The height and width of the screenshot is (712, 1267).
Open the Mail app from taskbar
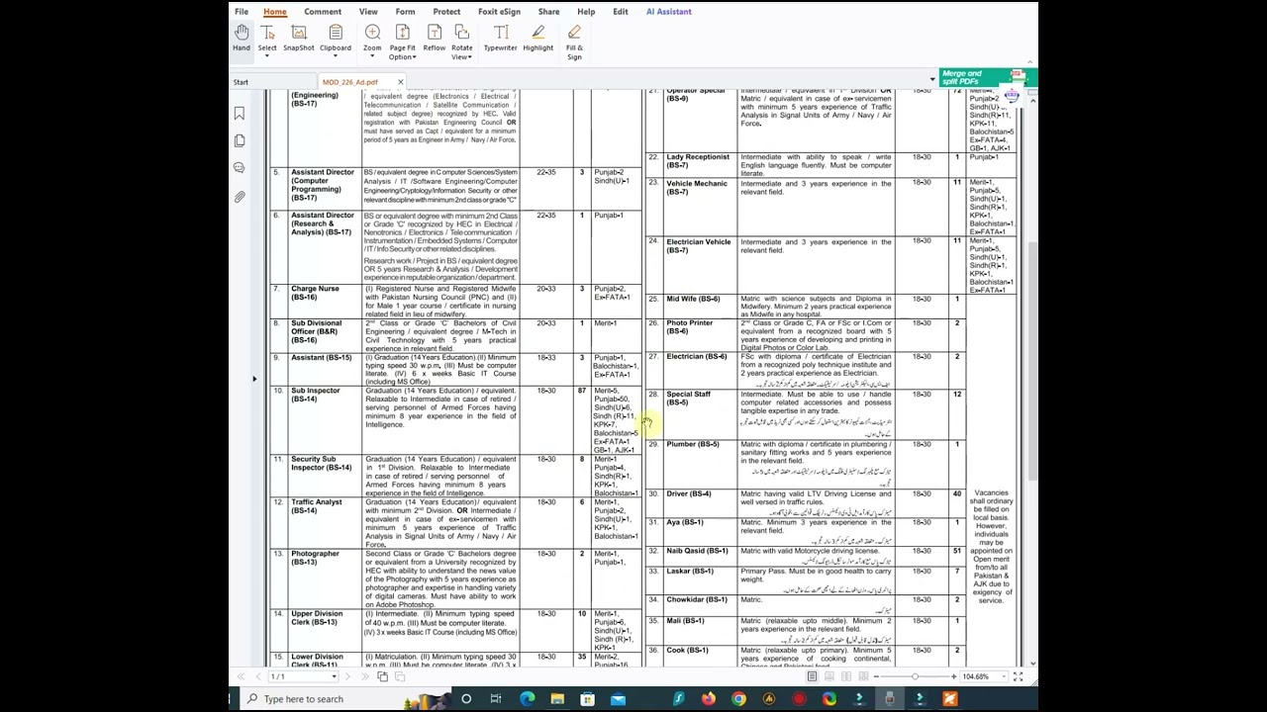[x=618, y=699]
